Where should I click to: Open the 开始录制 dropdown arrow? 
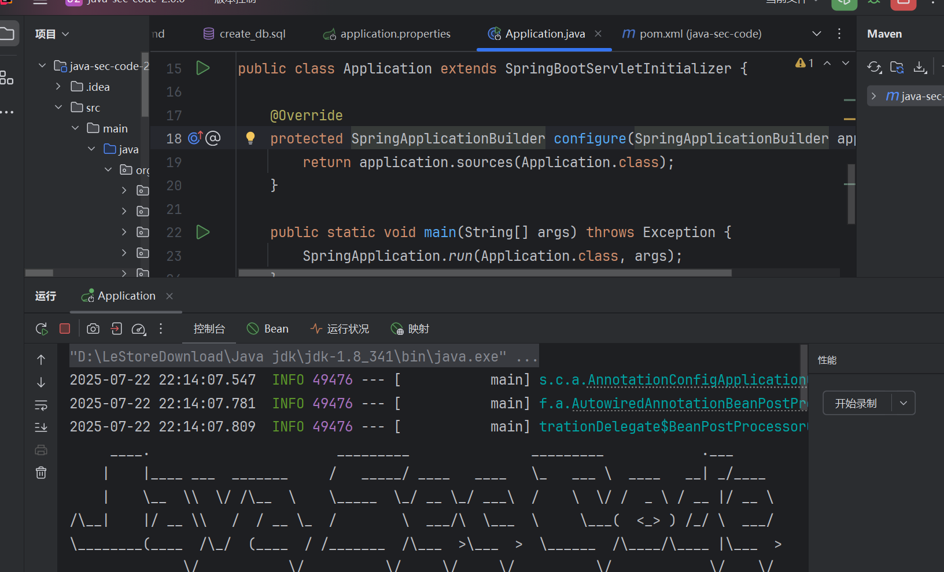click(904, 403)
